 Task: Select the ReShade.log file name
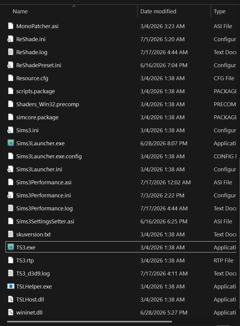coord(32,52)
